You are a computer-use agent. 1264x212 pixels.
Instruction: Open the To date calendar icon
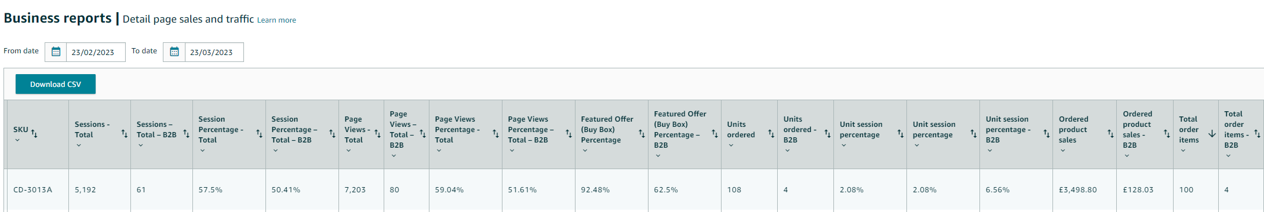pyautogui.click(x=174, y=52)
